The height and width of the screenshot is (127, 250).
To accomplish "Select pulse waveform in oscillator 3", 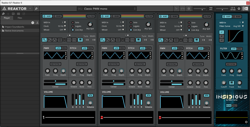I will click(161, 40).
